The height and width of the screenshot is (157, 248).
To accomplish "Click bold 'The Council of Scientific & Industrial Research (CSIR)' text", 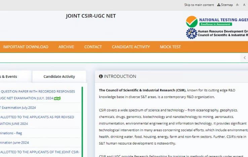I will (x=142, y=90).
